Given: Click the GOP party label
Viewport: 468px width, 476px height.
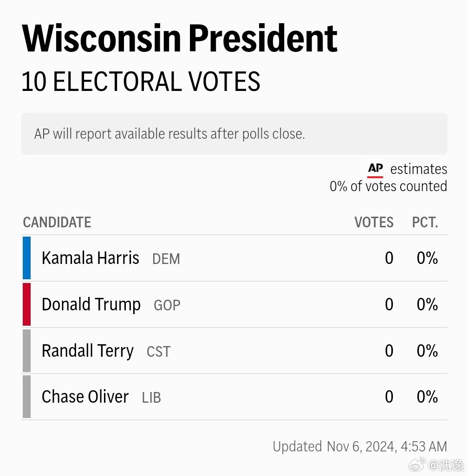Looking at the screenshot, I should click(x=167, y=305).
